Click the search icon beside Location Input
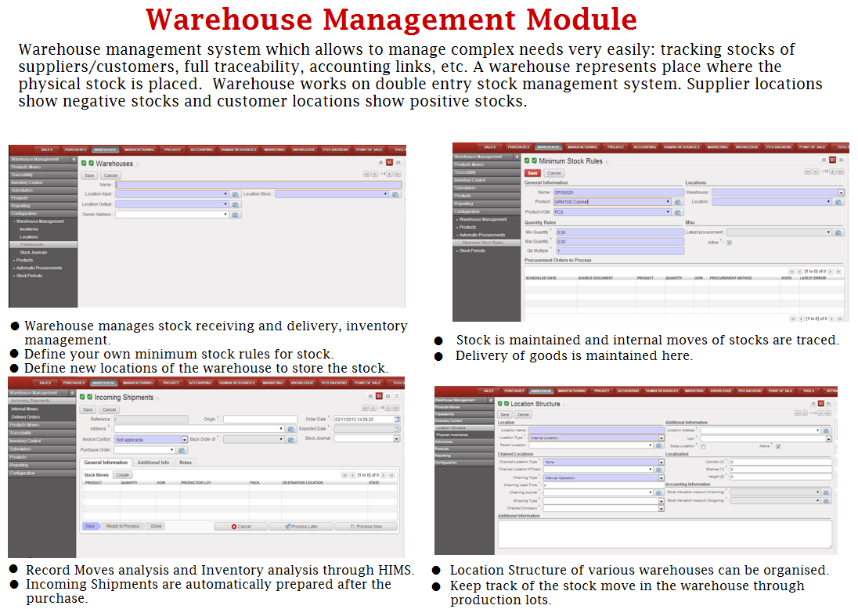 234,194
